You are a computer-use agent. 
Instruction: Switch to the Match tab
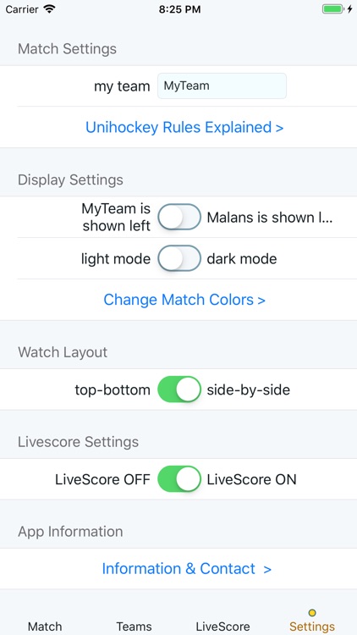coord(45,626)
